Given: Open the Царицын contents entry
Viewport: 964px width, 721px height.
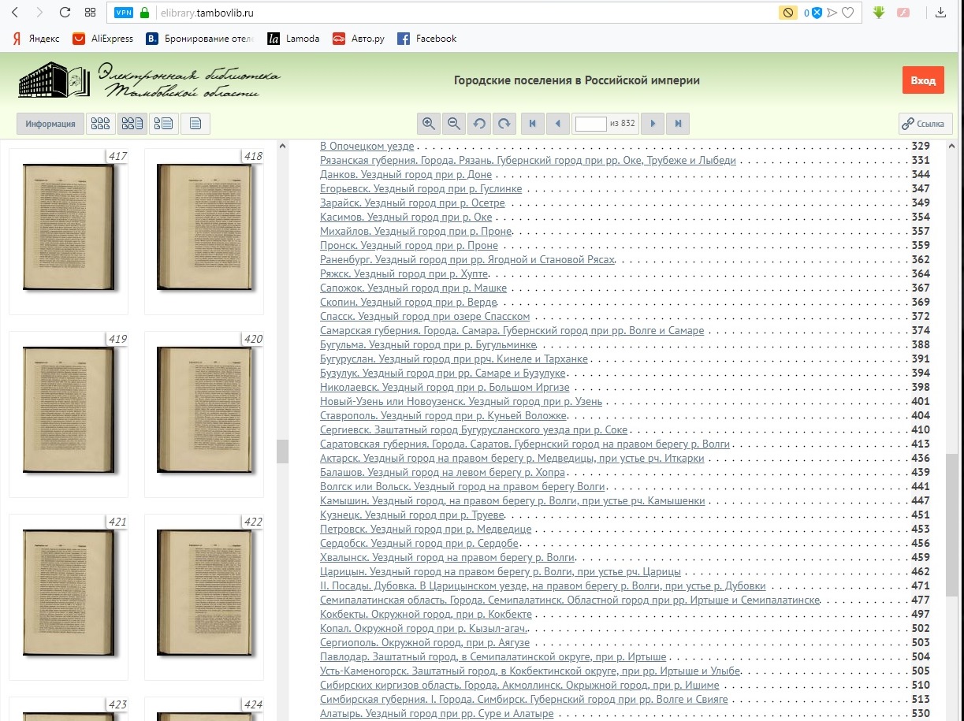Looking at the screenshot, I should 500,572.
